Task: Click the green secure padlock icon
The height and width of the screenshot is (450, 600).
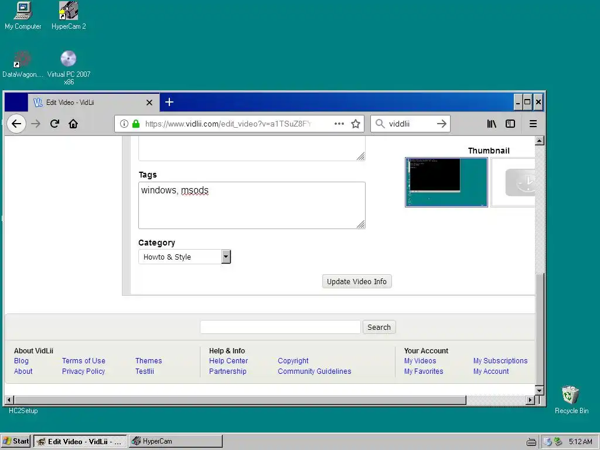Action: pyautogui.click(x=136, y=124)
